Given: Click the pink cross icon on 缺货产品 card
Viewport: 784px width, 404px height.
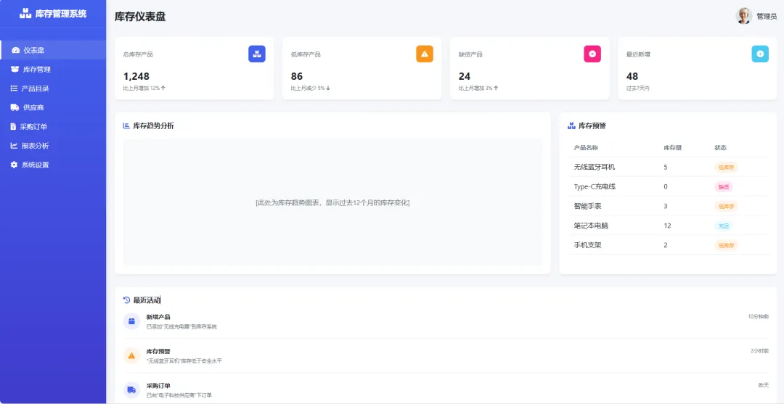Looking at the screenshot, I should 592,54.
